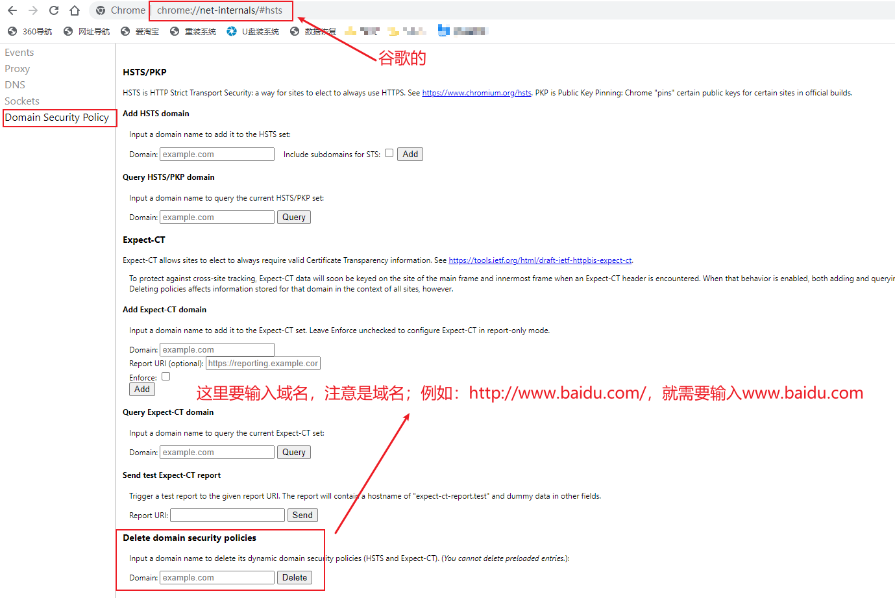Click the Query Expect-CT domain heading

pyautogui.click(x=168, y=412)
